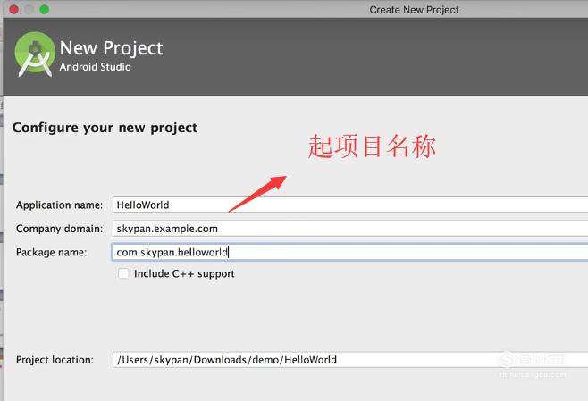This screenshot has height=401, width=588.
Task: Enable the Include C++ support checkbox
Action: (x=123, y=273)
